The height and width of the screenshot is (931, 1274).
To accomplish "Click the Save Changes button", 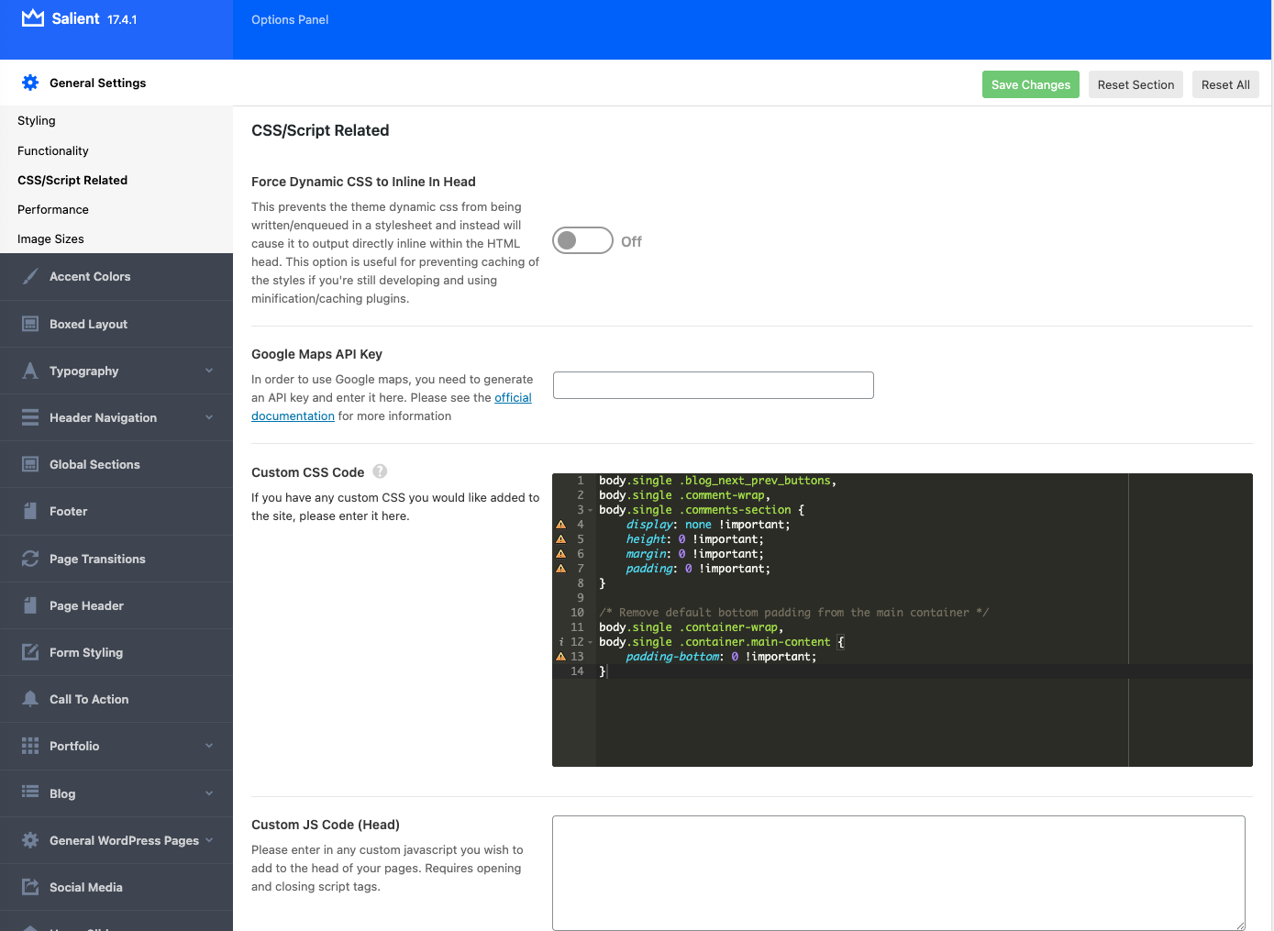I will [x=1030, y=84].
